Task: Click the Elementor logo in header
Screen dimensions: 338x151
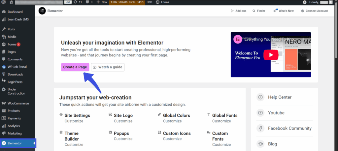Action: (42, 11)
